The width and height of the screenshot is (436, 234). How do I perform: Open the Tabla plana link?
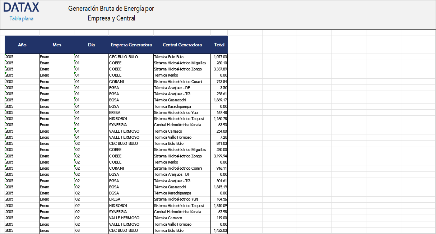tap(22, 18)
